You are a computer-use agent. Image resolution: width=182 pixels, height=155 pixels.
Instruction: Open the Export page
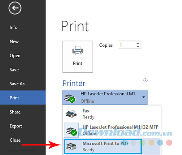click(x=16, y=126)
